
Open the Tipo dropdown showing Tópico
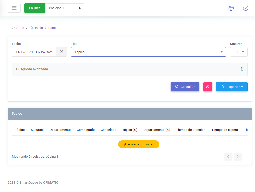point(148,52)
